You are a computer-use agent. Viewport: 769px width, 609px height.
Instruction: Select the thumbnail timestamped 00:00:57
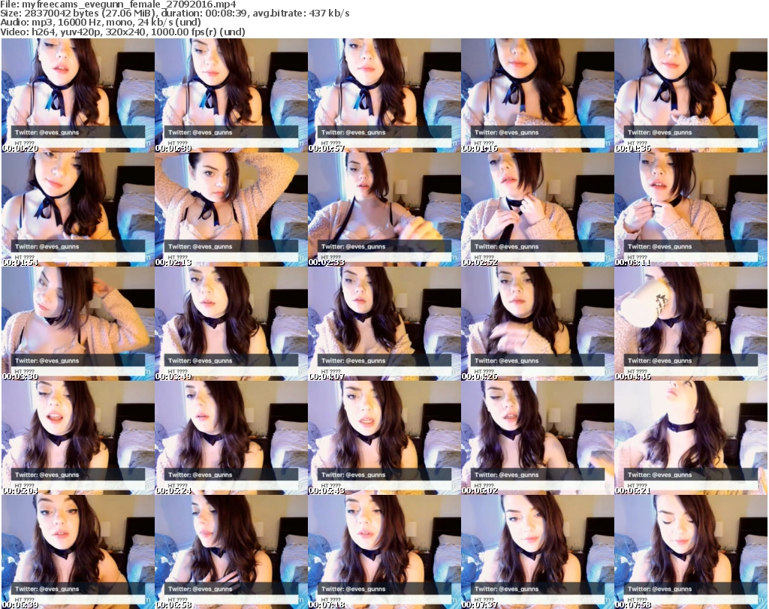(384, 95)
